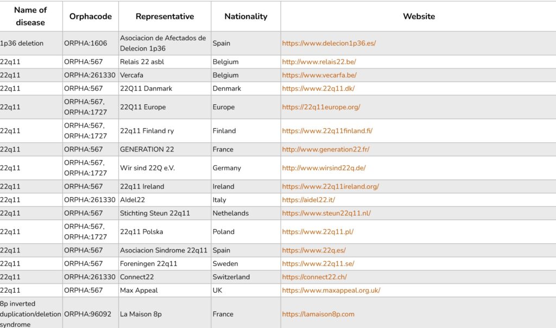
Task: Open the aidel22.it link
Action: pyautogui.click(x=308, y=200)
